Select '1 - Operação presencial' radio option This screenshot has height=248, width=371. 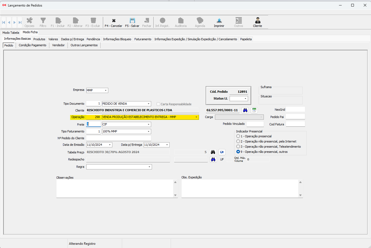coord(238,136)
